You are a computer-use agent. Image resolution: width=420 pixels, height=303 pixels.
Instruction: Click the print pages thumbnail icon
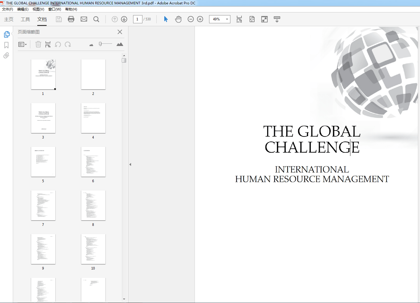[48, 45]
